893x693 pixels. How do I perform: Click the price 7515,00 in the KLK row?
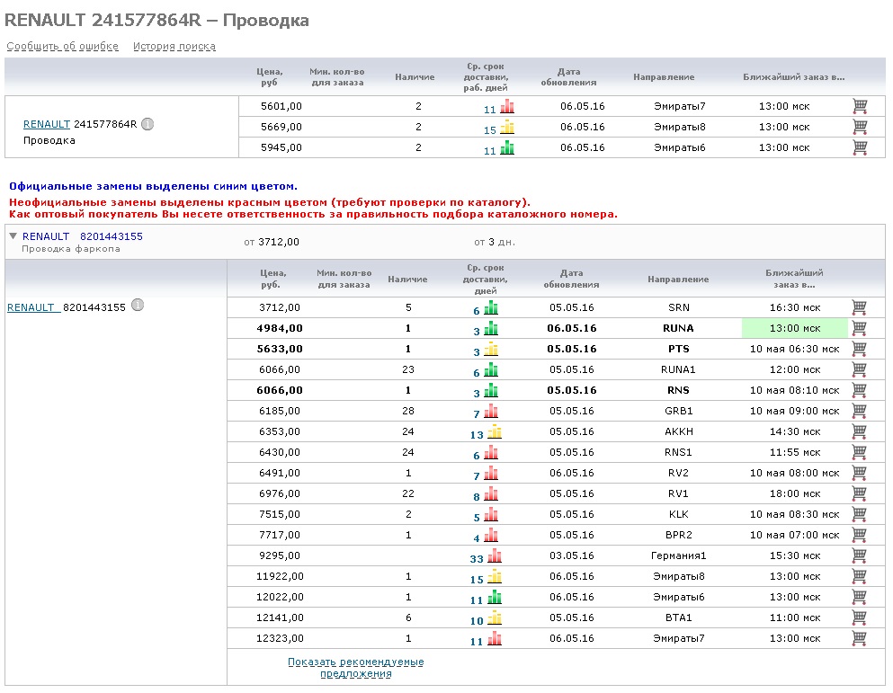pos(280,514)
